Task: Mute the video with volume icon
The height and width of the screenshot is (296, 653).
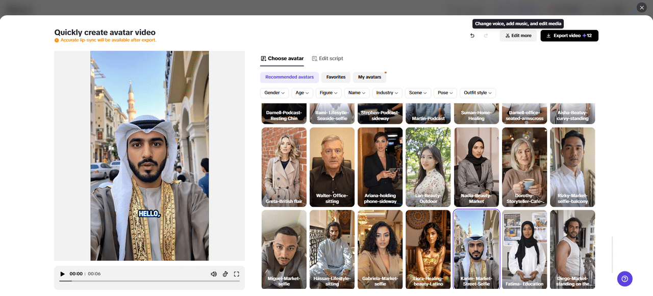Action: [x=214, y=274]
